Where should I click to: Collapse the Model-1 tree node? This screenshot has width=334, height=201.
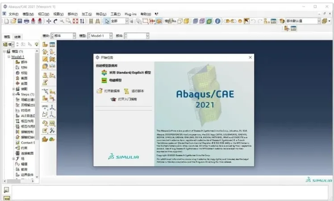[x=9, y=57]
